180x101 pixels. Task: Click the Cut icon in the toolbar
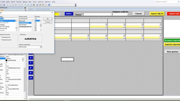7,5
